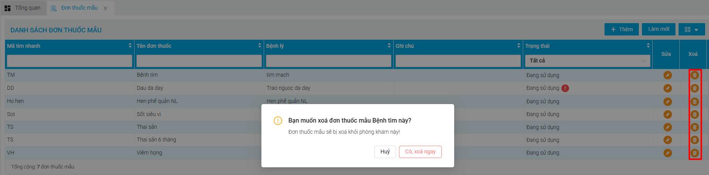709x175 pixels.
Task: Sort by Mã tìm nhanh column arrows
Action: coord(130,45)
